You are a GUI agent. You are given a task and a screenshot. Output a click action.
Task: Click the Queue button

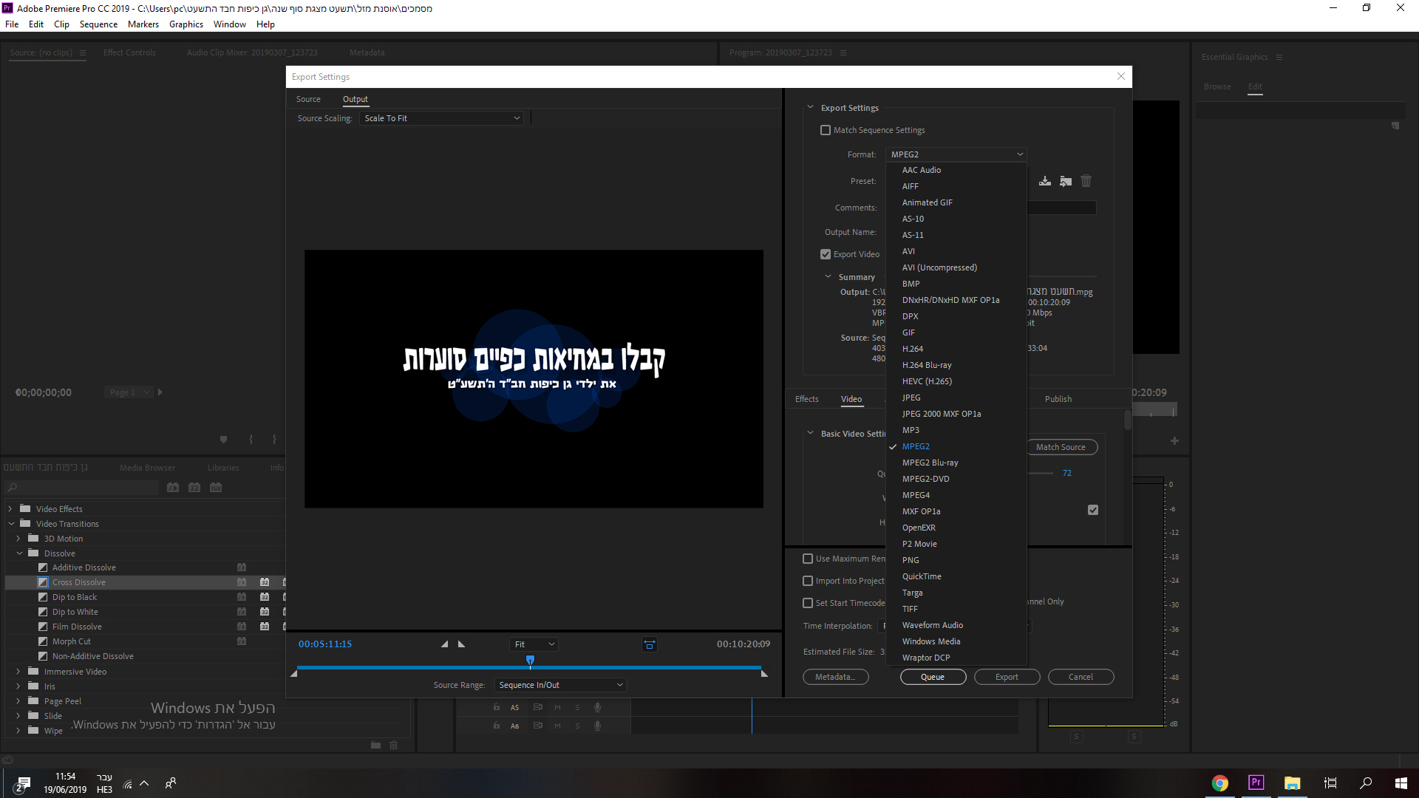933,677
